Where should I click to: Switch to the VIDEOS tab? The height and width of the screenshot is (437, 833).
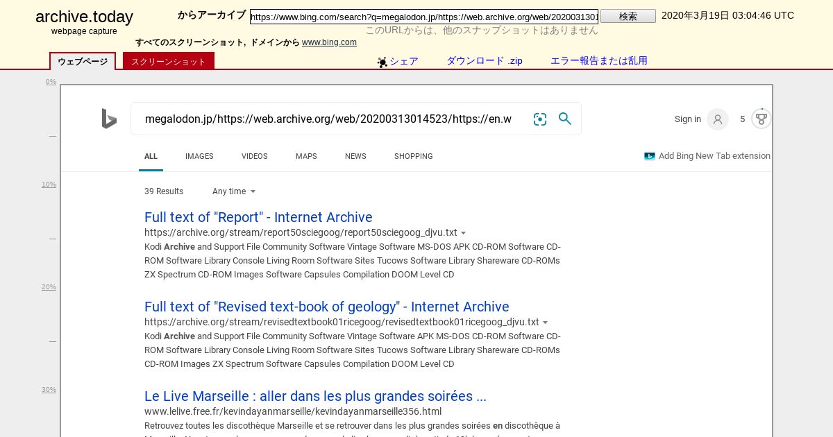click(x=255, y=156)
